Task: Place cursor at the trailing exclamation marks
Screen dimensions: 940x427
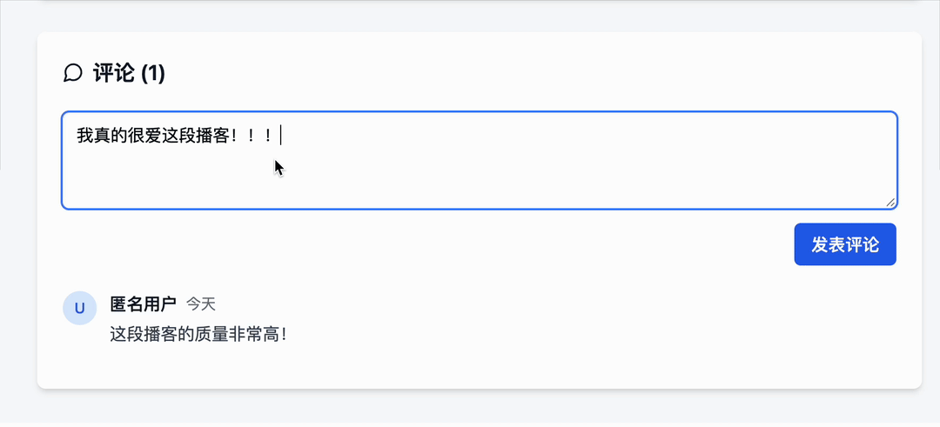Action: pos(255,136)
